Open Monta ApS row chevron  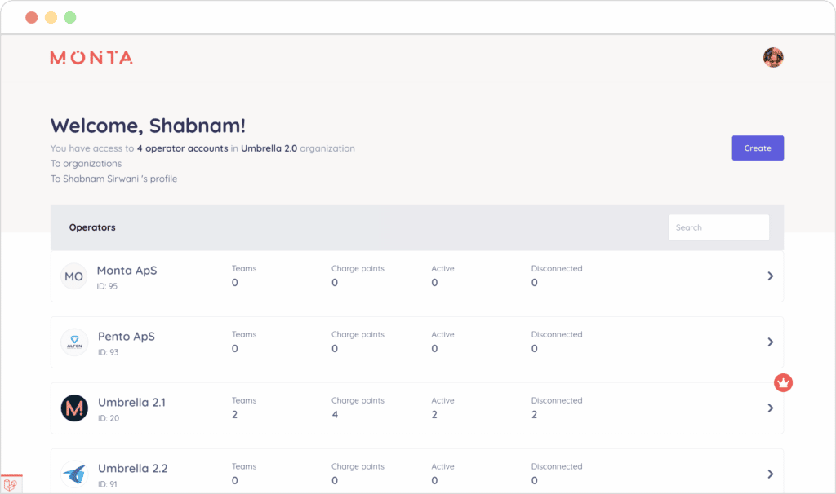[x=771, y=276]
